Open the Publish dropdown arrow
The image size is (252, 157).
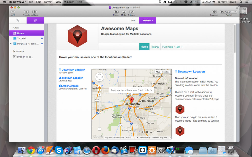[235, 12]
